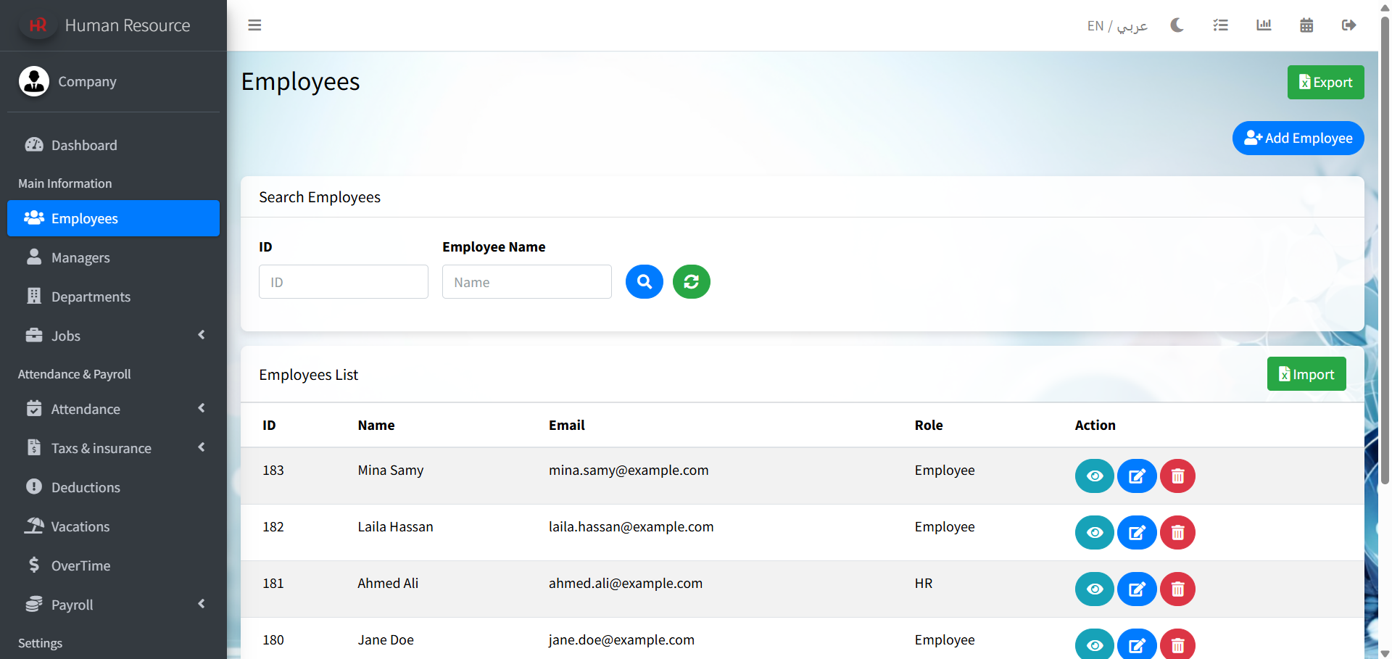Delete Ahmed Ali's record
The width and height of the screenshot is (1392, 659).
[x=1177, y=589]
